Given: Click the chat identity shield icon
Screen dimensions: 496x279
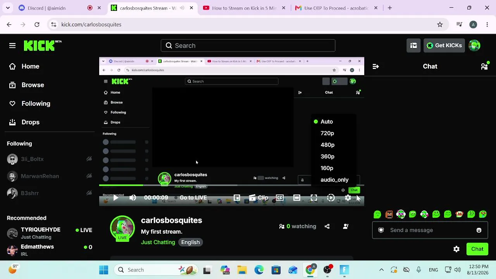Looking at the screenshot, I should pyautogui.click(x=381, y=230).
